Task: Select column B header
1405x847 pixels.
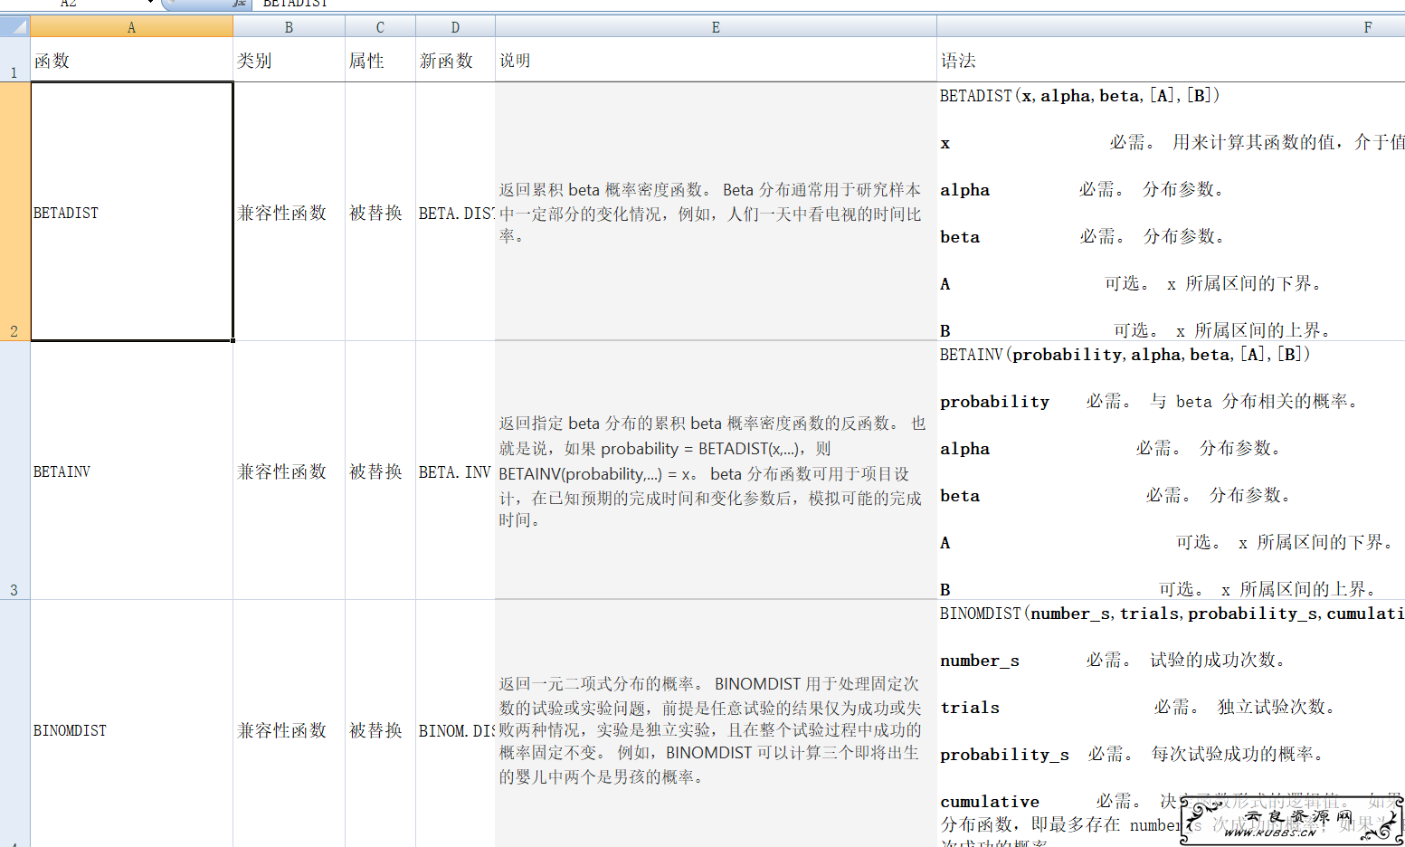Action: pos(289,27)
